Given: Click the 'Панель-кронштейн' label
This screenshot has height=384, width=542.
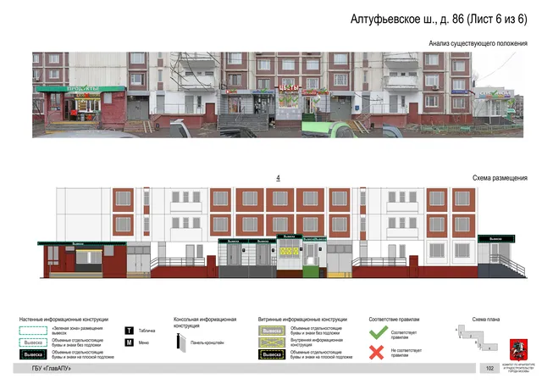Looking at the screenshot, I should click(207, 342).
